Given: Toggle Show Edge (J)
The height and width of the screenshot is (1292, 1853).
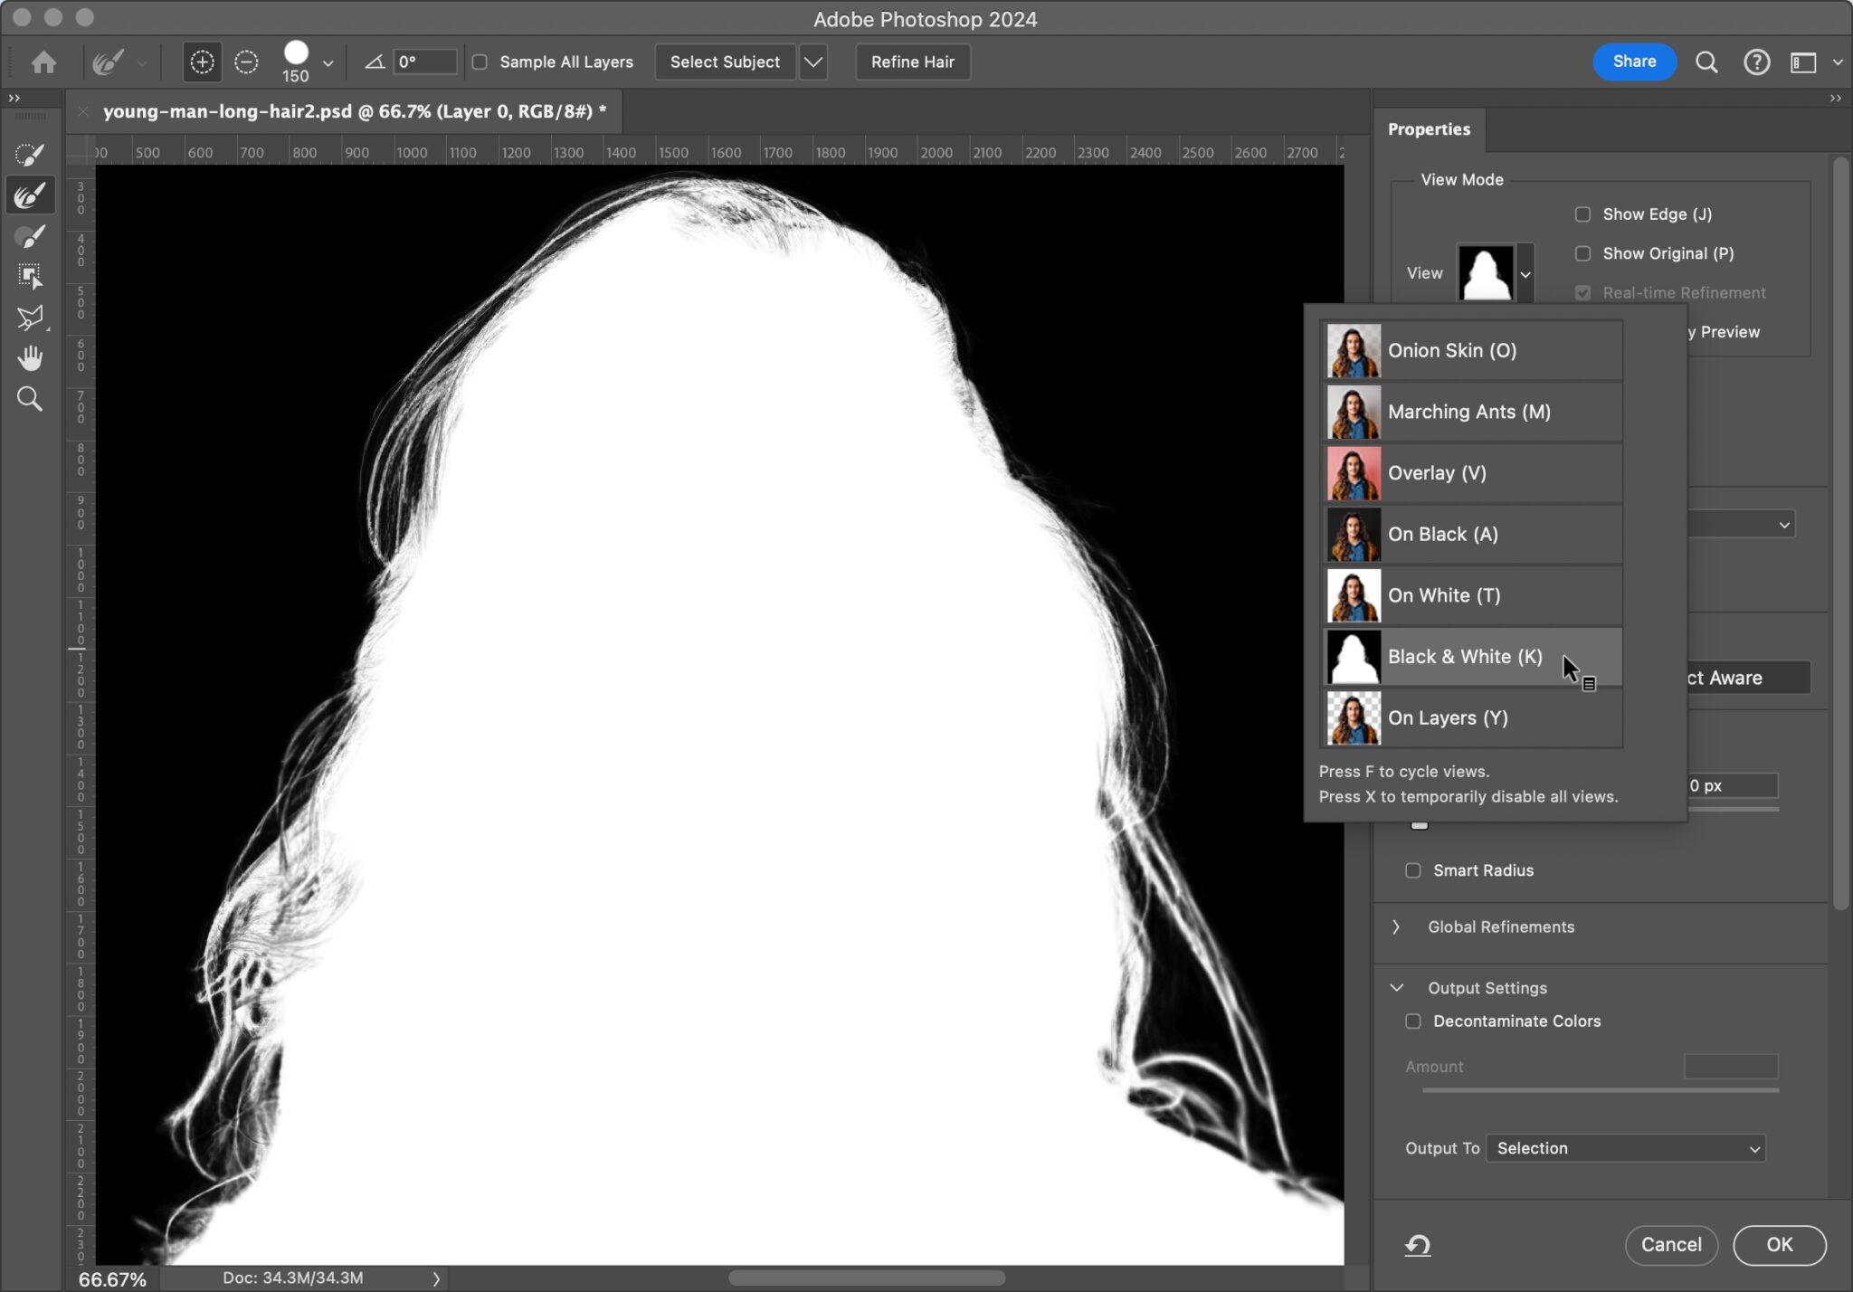Looking at the screenshot, I should [1583, 214].
